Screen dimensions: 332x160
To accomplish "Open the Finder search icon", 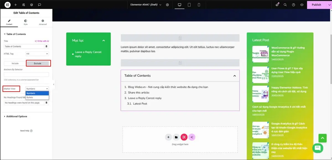I will pos(285,5).
